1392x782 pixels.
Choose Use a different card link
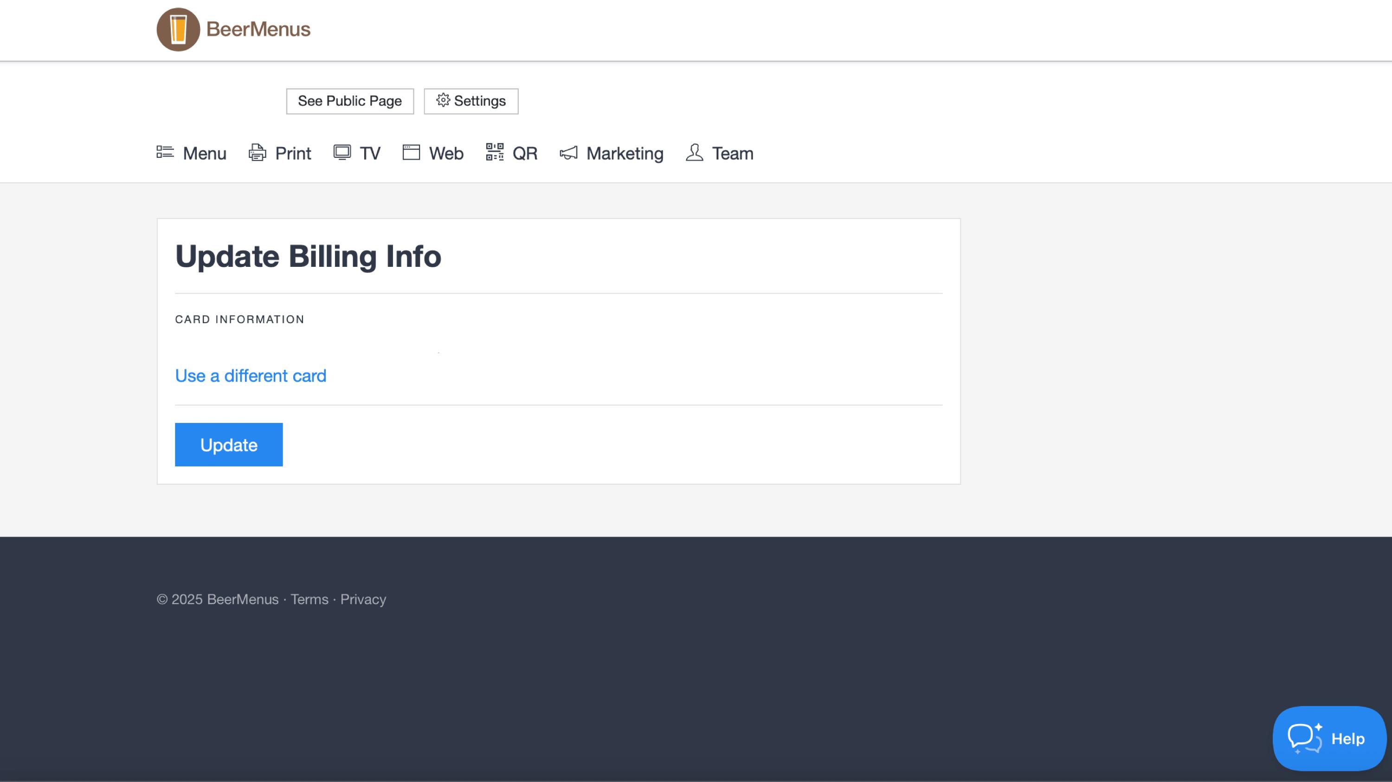click(x=251, y=375)
